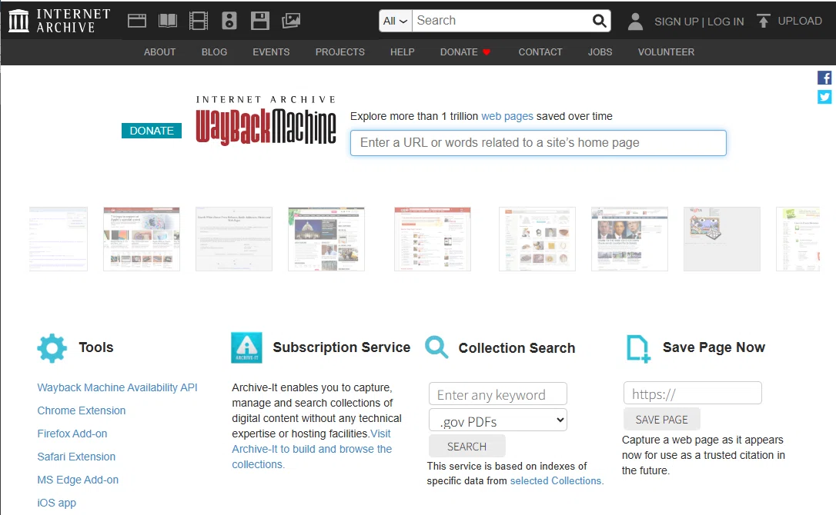Click the SAVE PAGE button

[x=662, y=420]
